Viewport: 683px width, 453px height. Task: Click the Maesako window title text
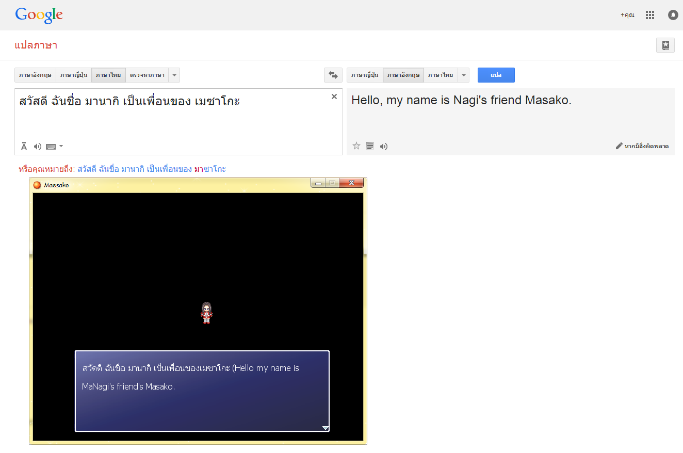pyautogui.click(x=57, y=185)
